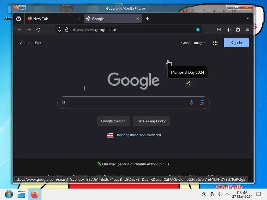The width and height of the screenshot is (267, 200).
Task: Share the doodle via share icon
Action: coord(188,83)
